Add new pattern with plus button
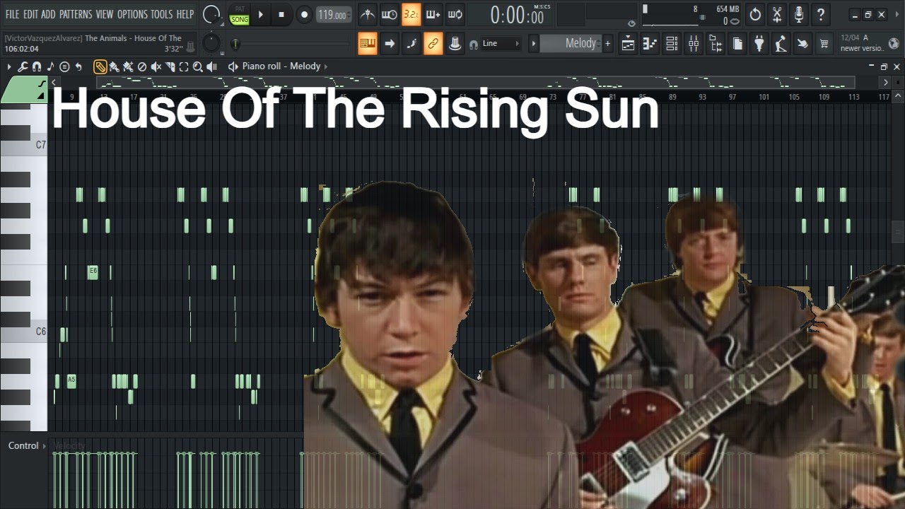The height and width of the screenshot is (509, 905). tap(607, 44)
